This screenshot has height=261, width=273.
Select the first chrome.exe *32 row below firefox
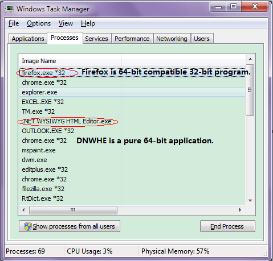pos(132,82)
